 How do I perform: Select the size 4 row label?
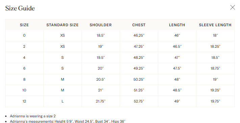(x=24, y=57)
